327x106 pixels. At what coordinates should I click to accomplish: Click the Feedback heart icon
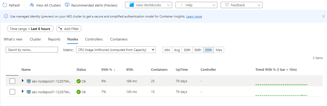tap(226, 5)
